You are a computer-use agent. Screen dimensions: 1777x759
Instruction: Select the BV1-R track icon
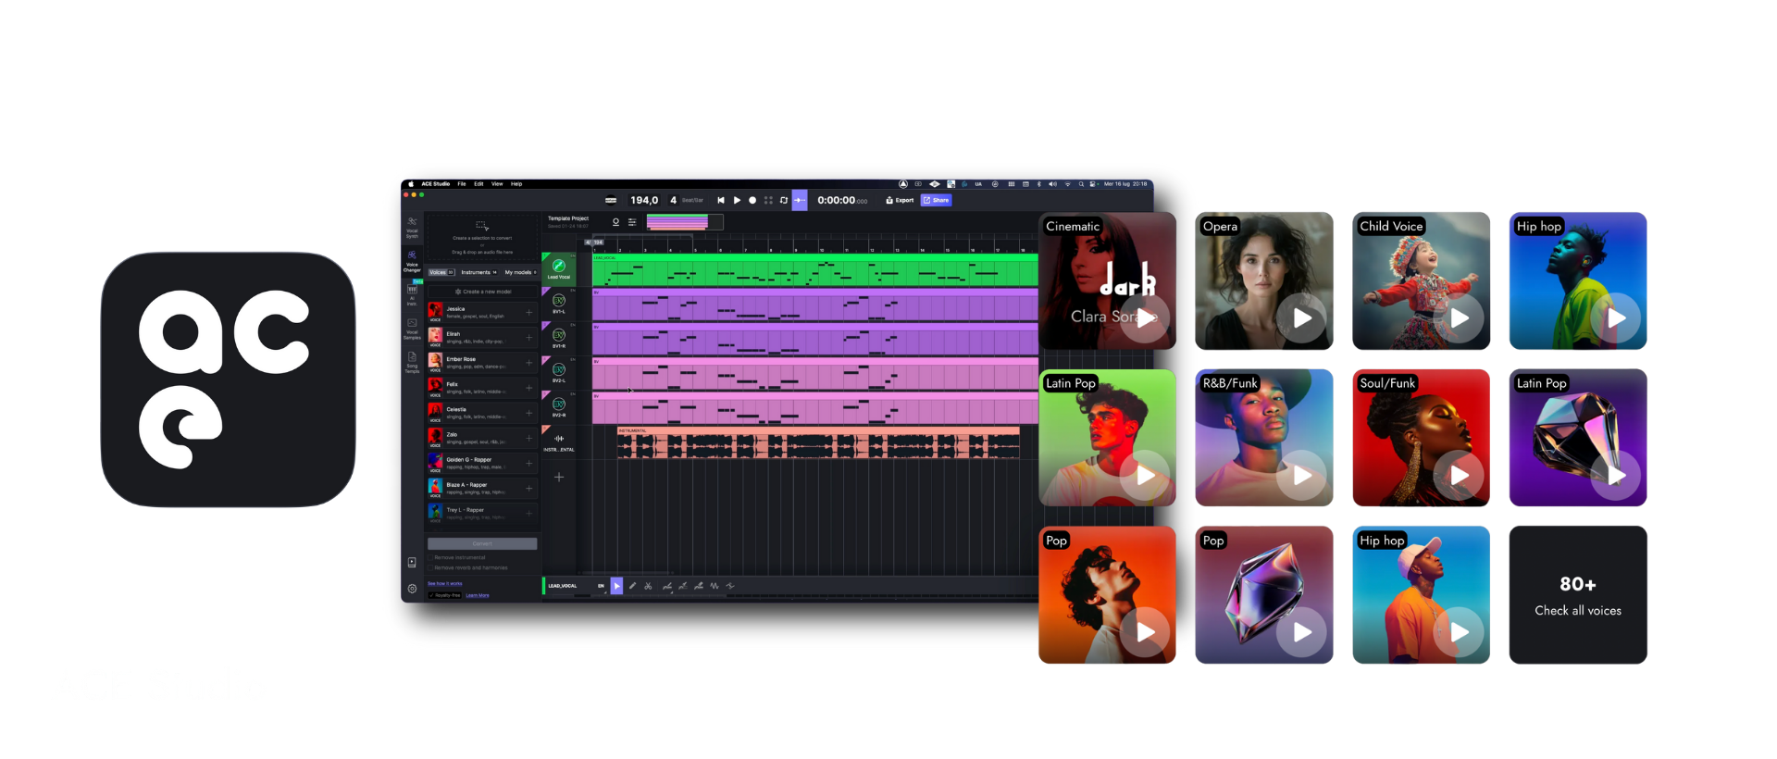coord(559,334)
